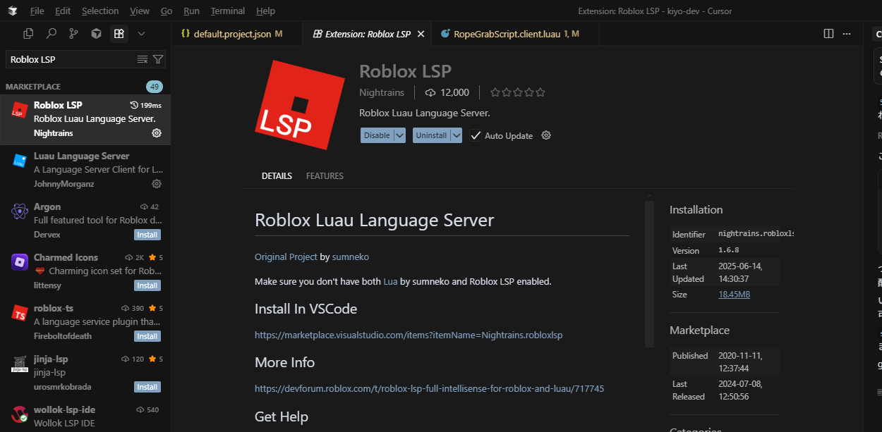882x432 pixels.
Task: Clear the extension search results
Action: (143, 61)
